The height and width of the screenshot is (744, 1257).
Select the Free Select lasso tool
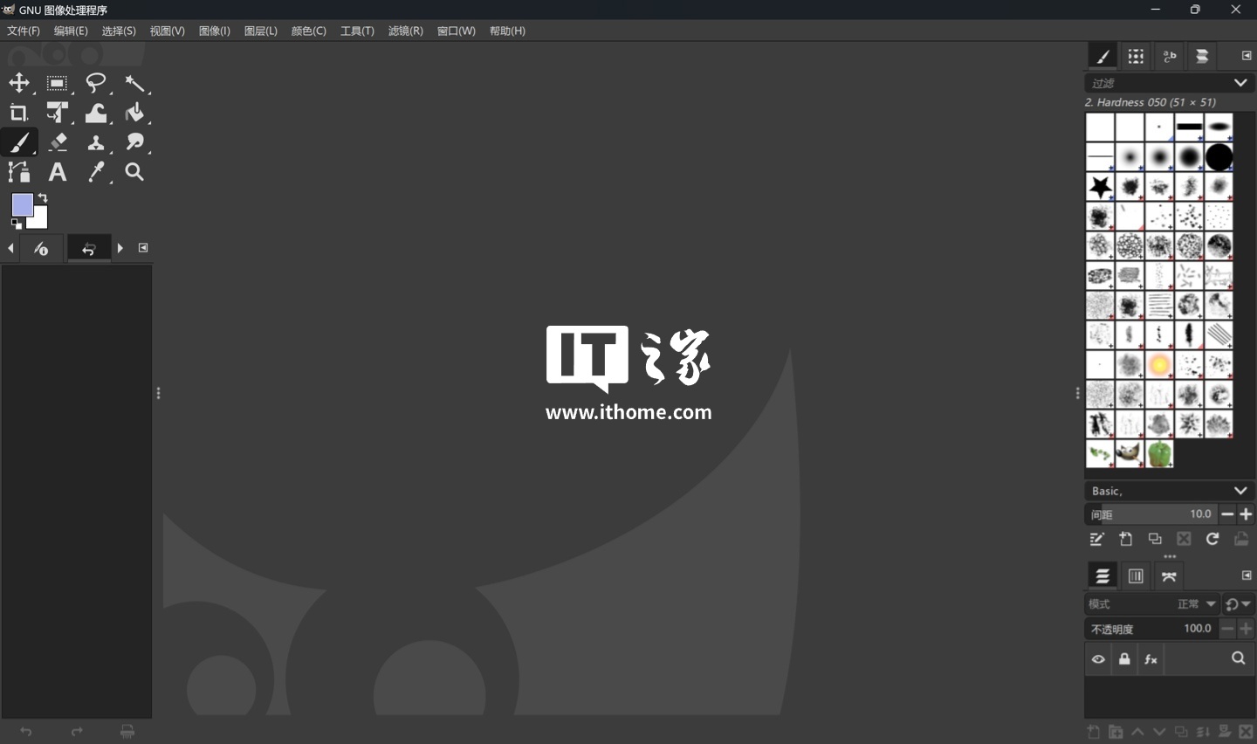click(96, 84)
